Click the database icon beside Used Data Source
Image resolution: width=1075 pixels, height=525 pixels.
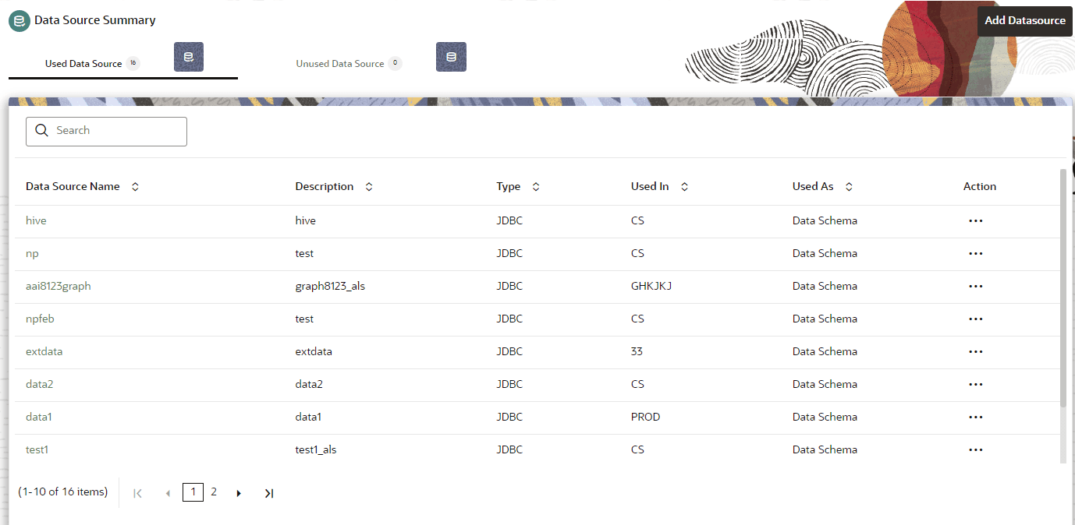tap(188, 57)
